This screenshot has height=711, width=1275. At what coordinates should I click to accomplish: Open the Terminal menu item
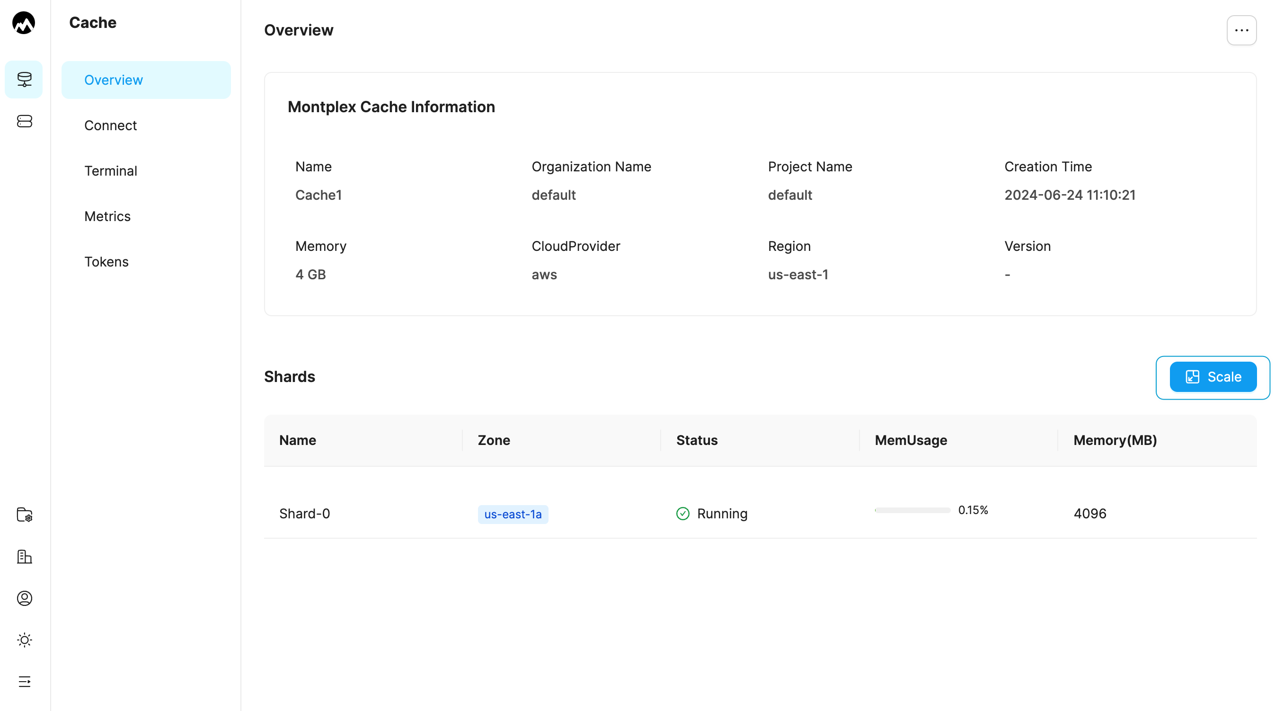pyautogui.click(x=146, y=171)
